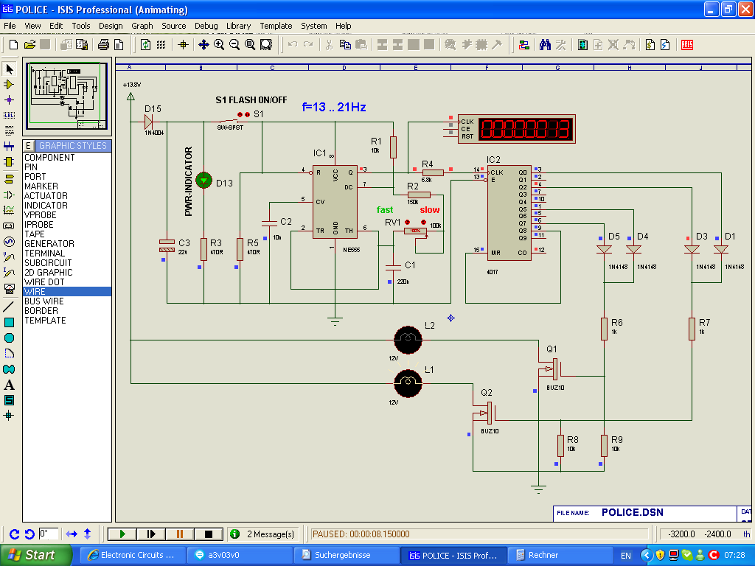Select WIRE DOT style in list

(67, 282)
